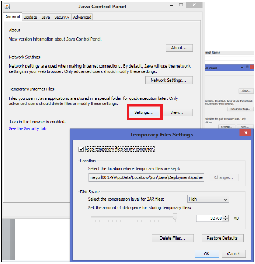The image size is (255, 264).
Task: Click the highlighted Settings... button
Action: [x=144, y=112]
